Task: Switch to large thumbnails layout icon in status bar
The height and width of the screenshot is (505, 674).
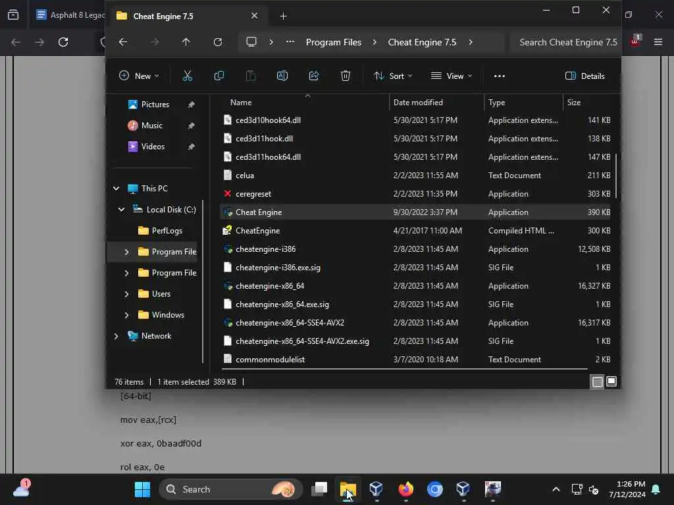Action: (611, 381)
